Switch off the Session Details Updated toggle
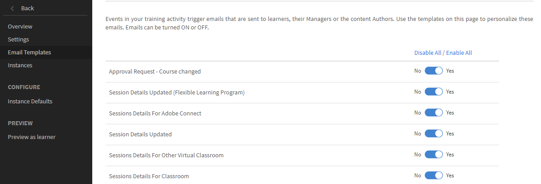The width and height of the screenshot is (541, 184). click(434, 134)
